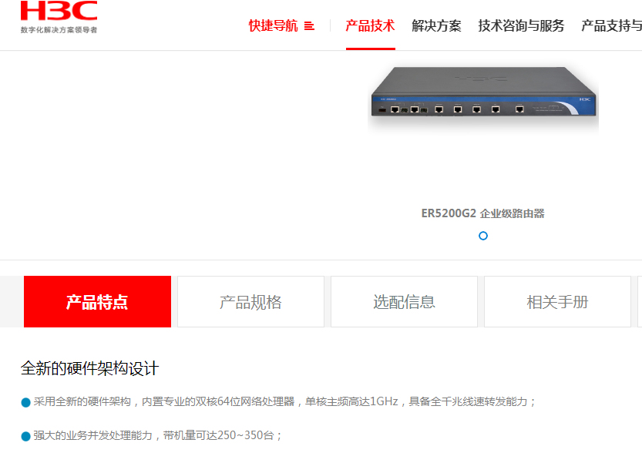Click the blue bullet before 强大的业务并发处理能力
Image resolution: width=642 pixels, height=453 pixels.
(x=25, y=437)
